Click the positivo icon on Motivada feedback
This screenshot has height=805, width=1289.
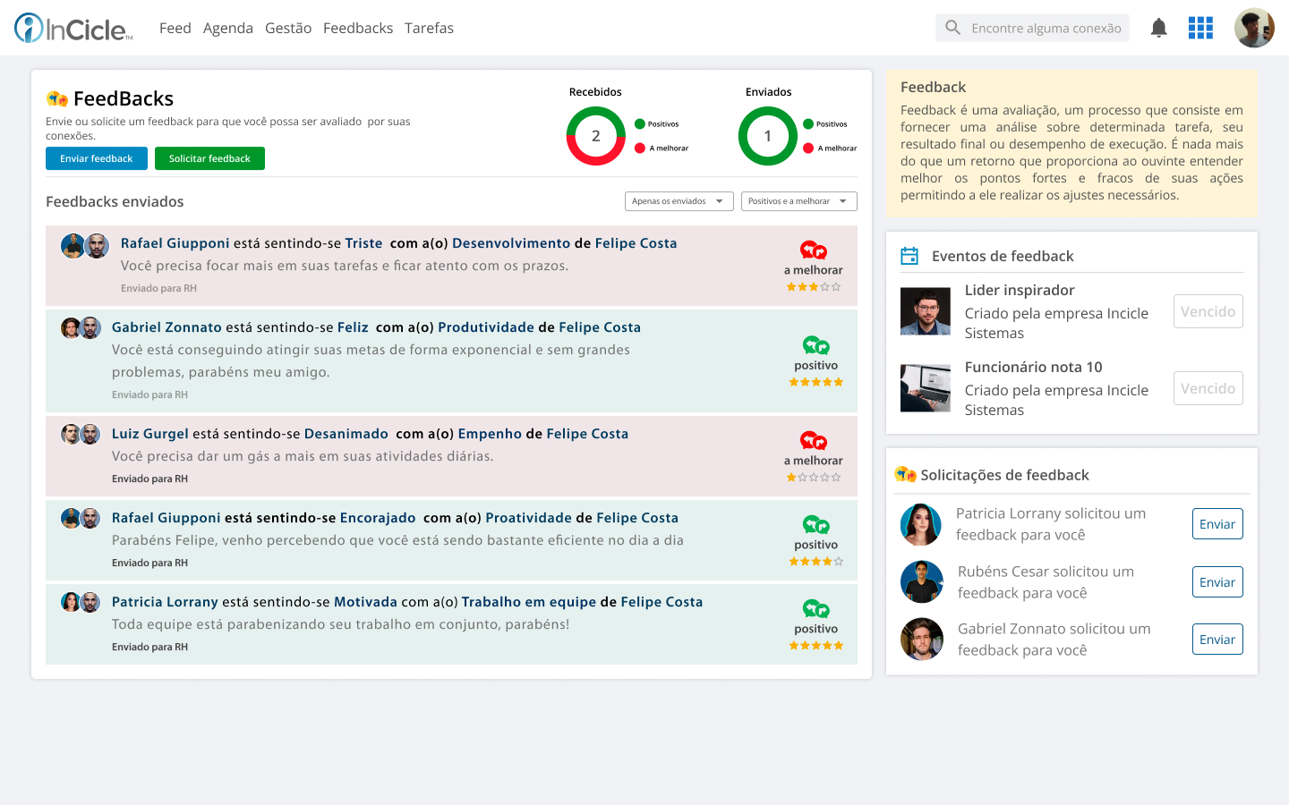(815, 609)
